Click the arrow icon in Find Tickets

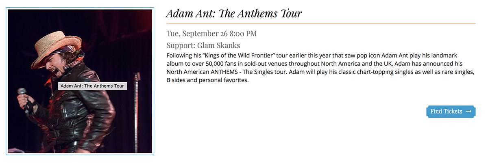(x=468, y=112)
